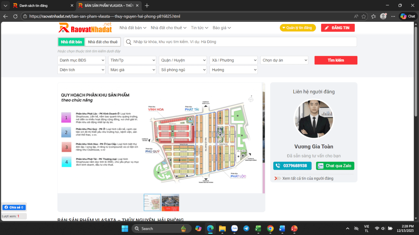Viewport: 419px width, 235px height.
Task: Switch to Nhà đất cho thuê toggle
Action: pyautogui.click(x=103, y=42)
